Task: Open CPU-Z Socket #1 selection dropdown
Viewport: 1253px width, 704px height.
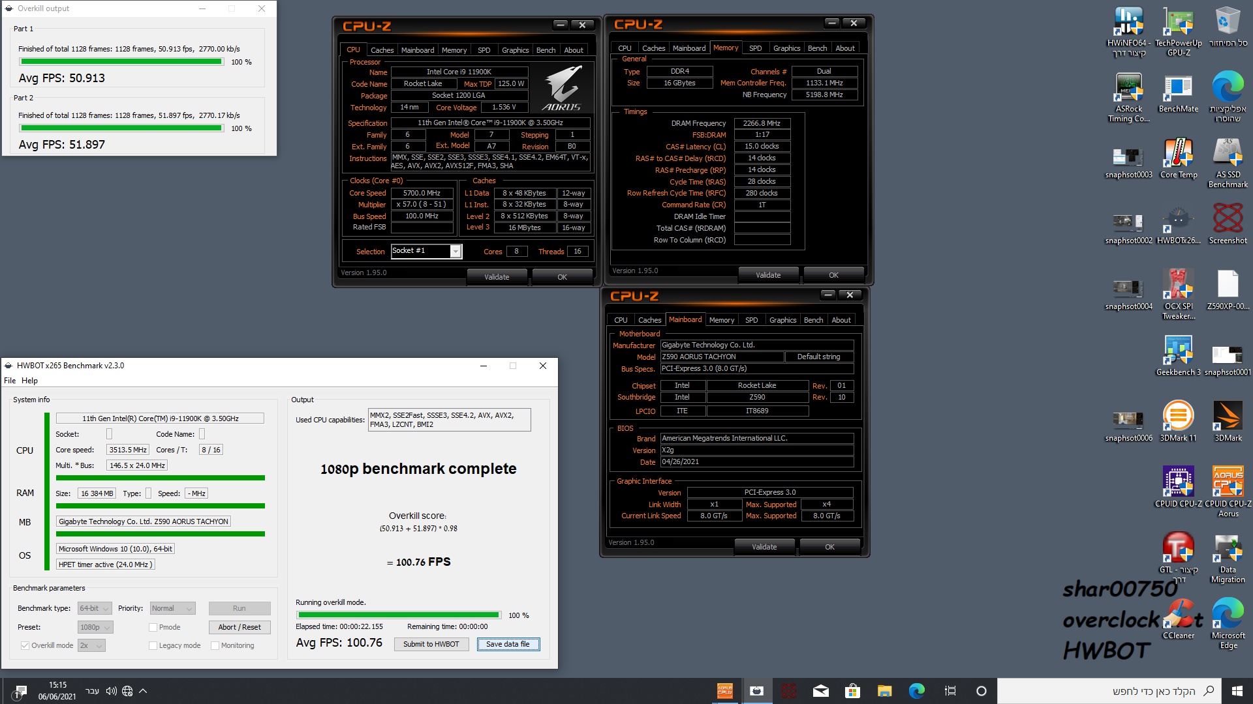Action: 426,251
